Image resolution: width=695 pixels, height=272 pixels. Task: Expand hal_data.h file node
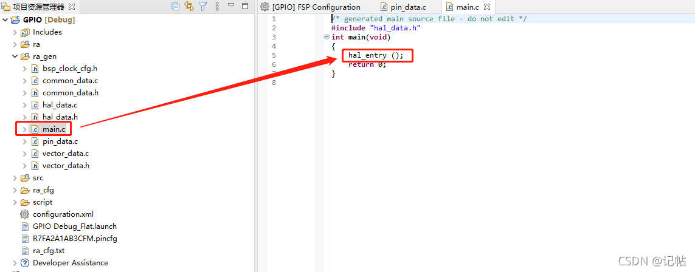25,117
